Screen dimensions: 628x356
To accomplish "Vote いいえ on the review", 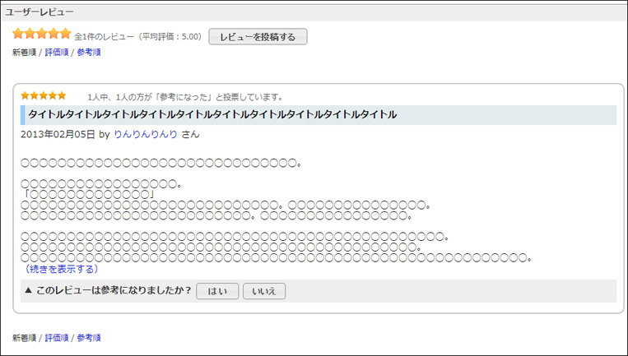I will (264, 291).
